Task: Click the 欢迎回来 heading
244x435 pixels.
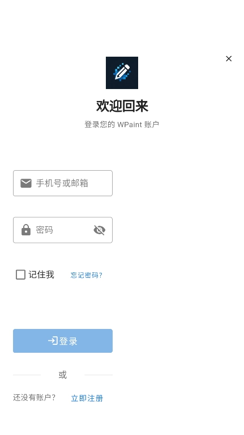Action: coord(122,106)
